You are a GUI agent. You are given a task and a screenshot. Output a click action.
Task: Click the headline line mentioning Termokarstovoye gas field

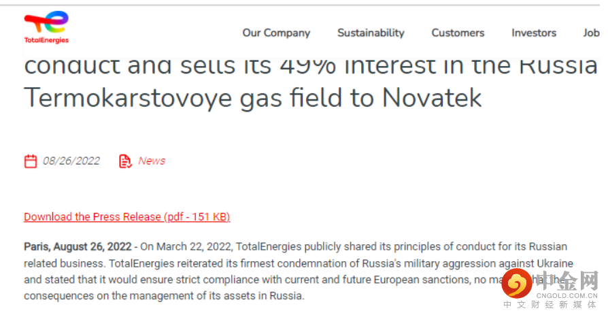coord(253,98)
